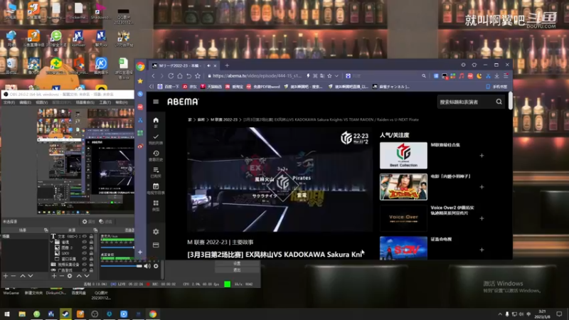Add Voice Over2 to my list
The image size is (569, 320).
pyautogui.click(x=482, y=218)
